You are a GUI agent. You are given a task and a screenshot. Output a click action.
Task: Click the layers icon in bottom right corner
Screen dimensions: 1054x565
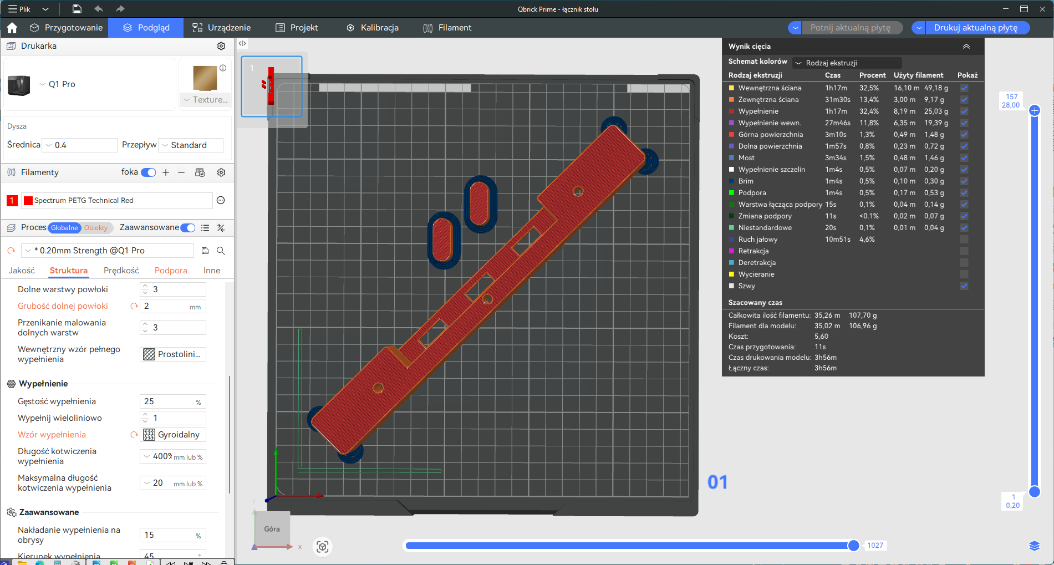point(1034,546)
